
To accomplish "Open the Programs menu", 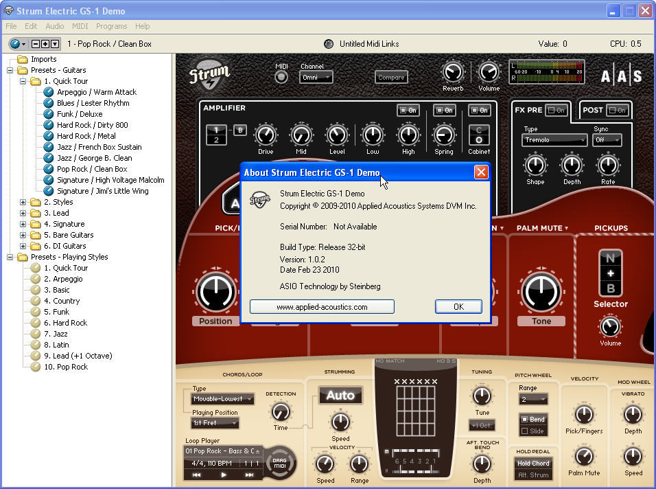I will [111, 26].
